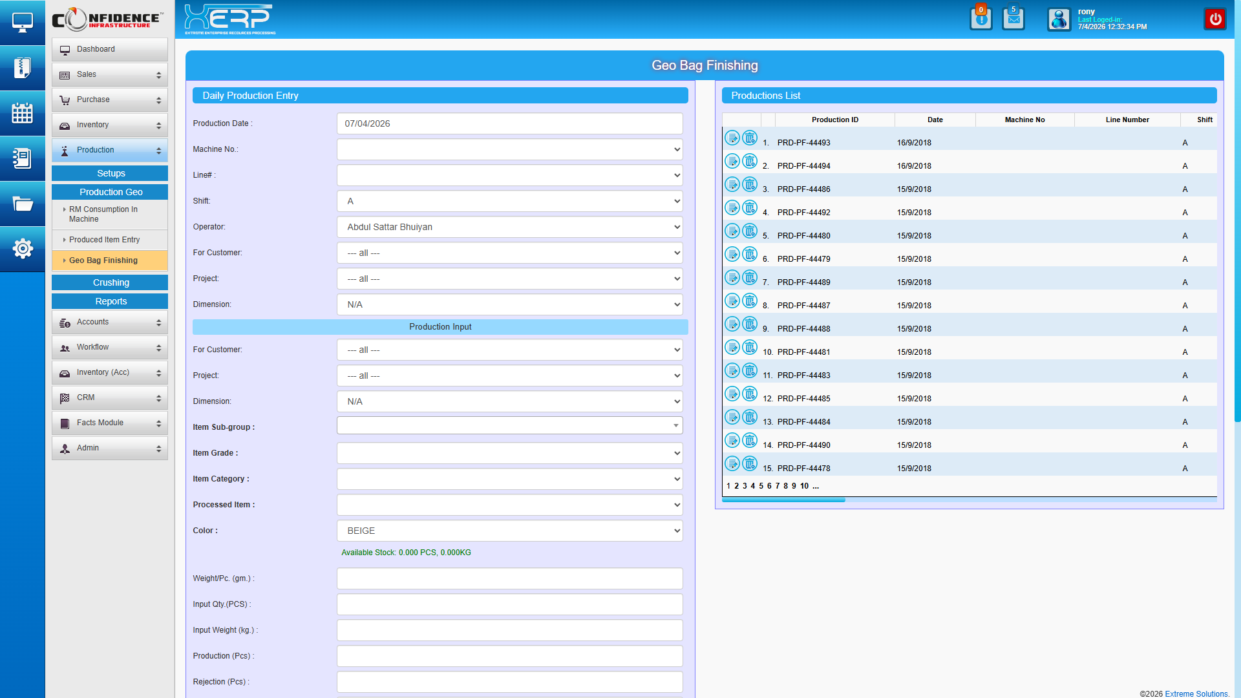Select the notebook/journal icon in the sidebar
Viewport: 1241px width, 698px height.
(x=23, y=158)
